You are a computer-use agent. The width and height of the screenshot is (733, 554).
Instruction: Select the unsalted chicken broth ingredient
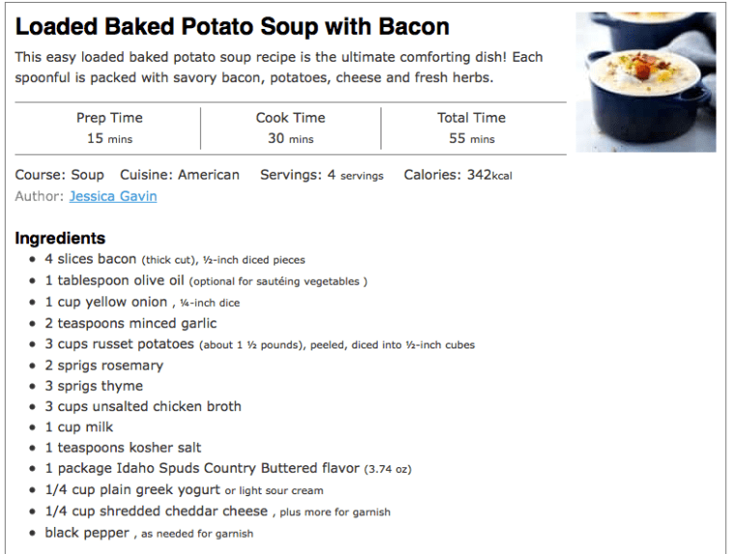143,406
